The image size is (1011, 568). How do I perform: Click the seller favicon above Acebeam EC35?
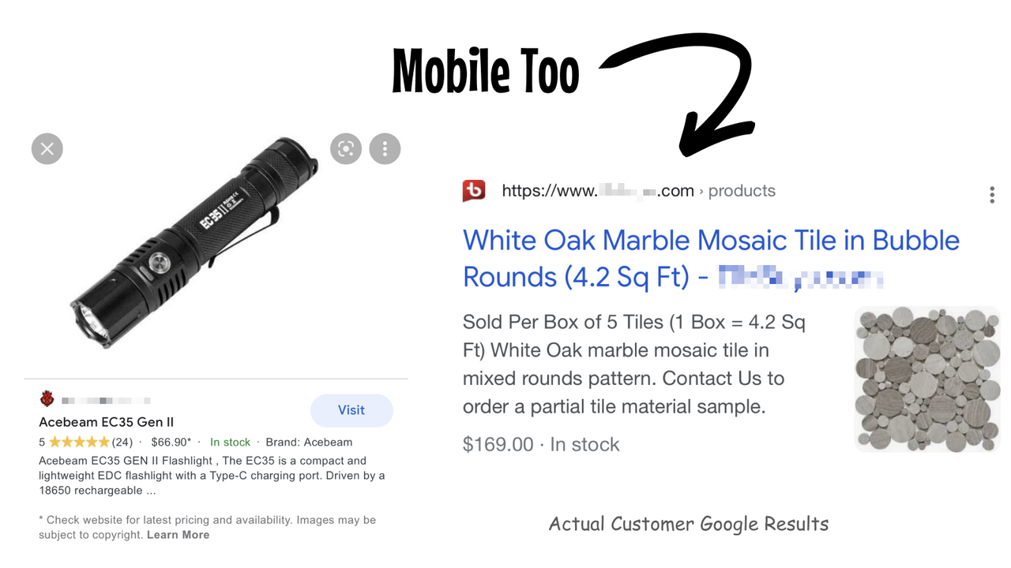(x=47, y=398)
